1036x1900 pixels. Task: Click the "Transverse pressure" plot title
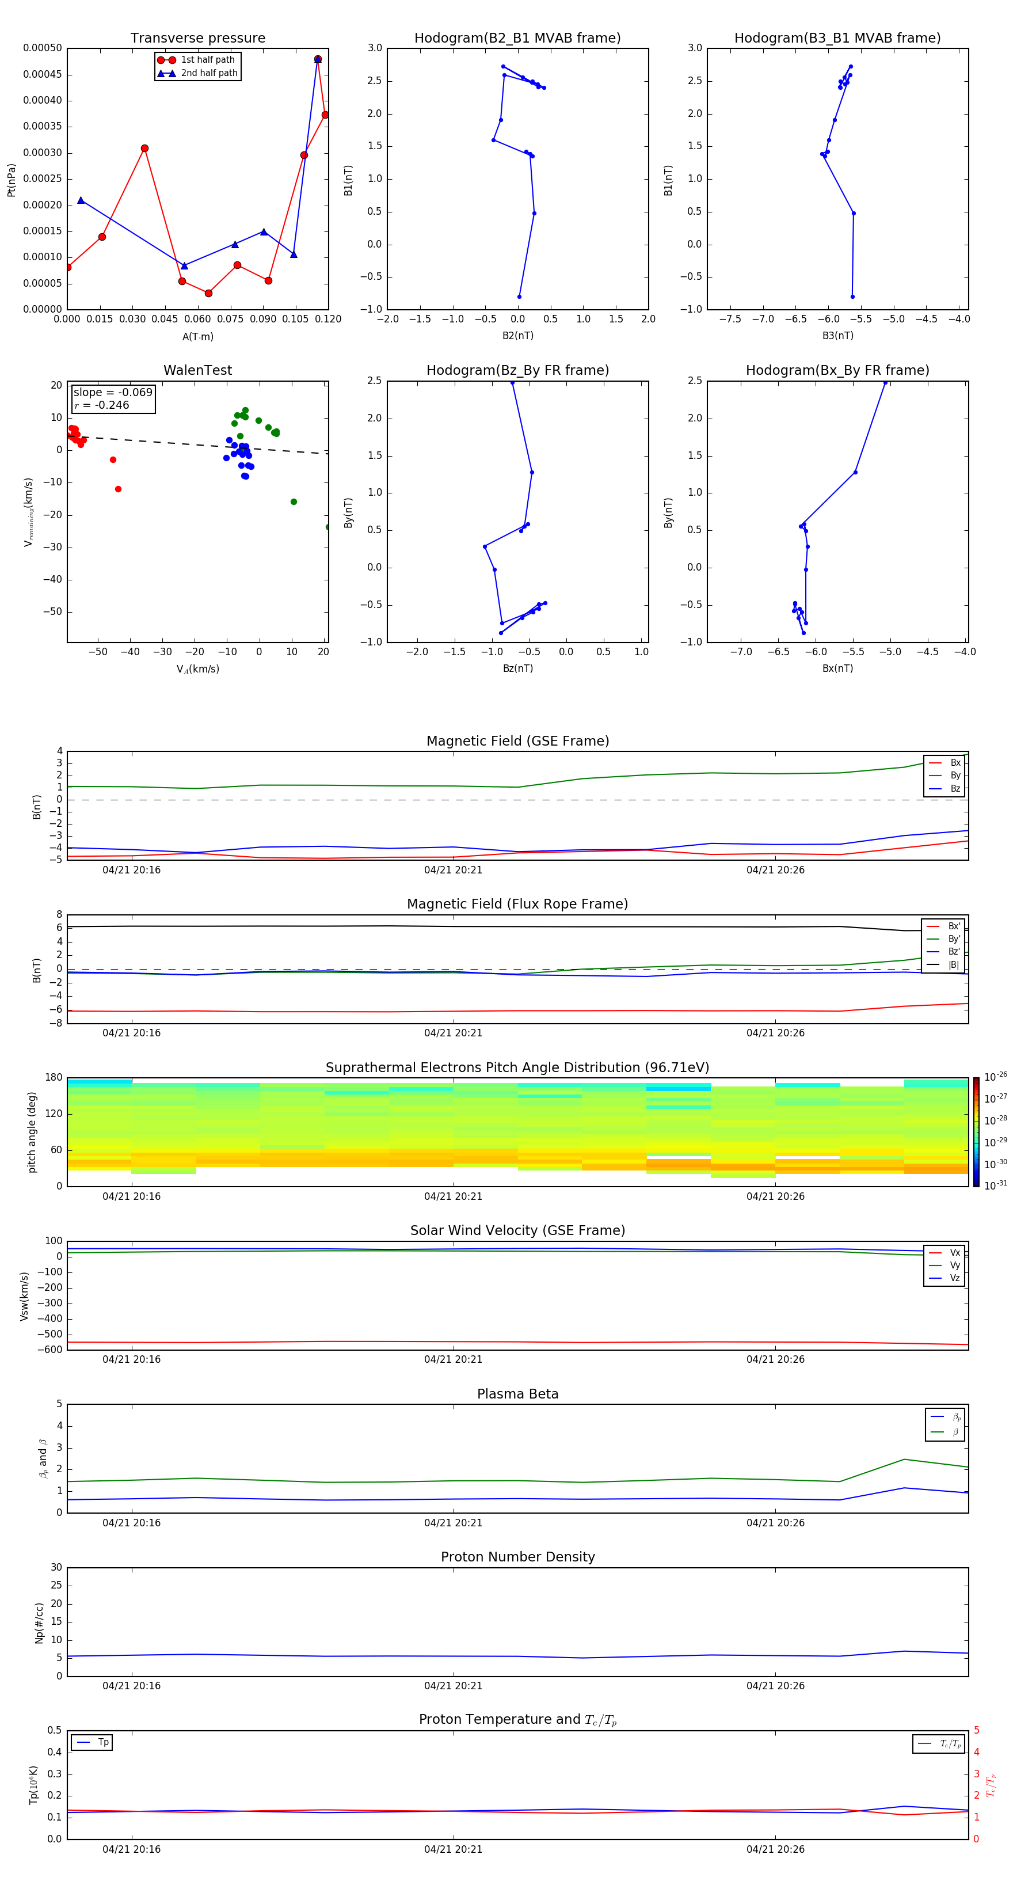pyautogui.click(x=197, y=39)
